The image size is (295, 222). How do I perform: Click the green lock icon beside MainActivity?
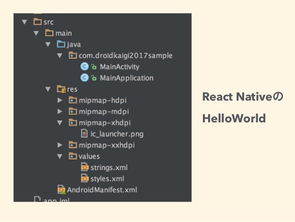coord(94,67)
